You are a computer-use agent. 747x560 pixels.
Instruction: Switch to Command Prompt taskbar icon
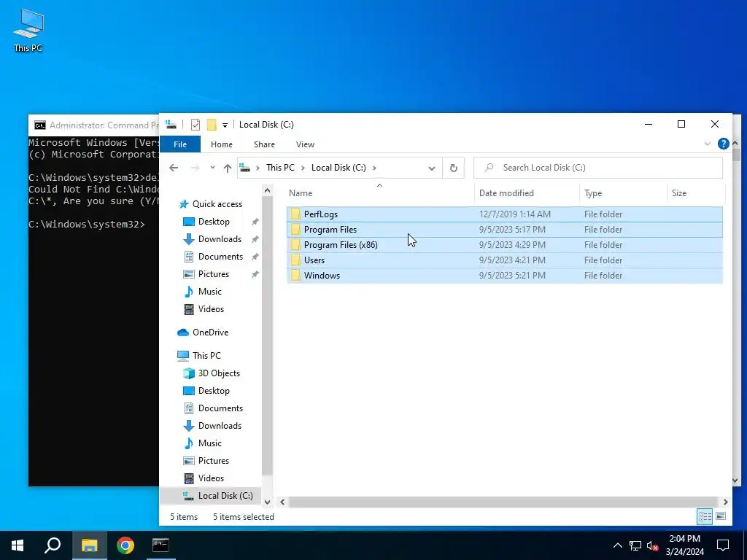(x=160, y=545)
